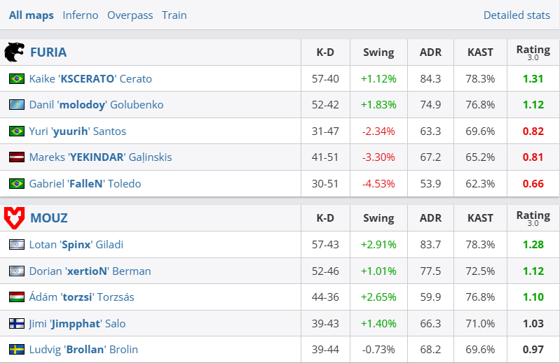Click the Brazilian flag beside KSCERATO
This screenshot has height=363, width=560.
pyautogui.click(x=17, y=79)
